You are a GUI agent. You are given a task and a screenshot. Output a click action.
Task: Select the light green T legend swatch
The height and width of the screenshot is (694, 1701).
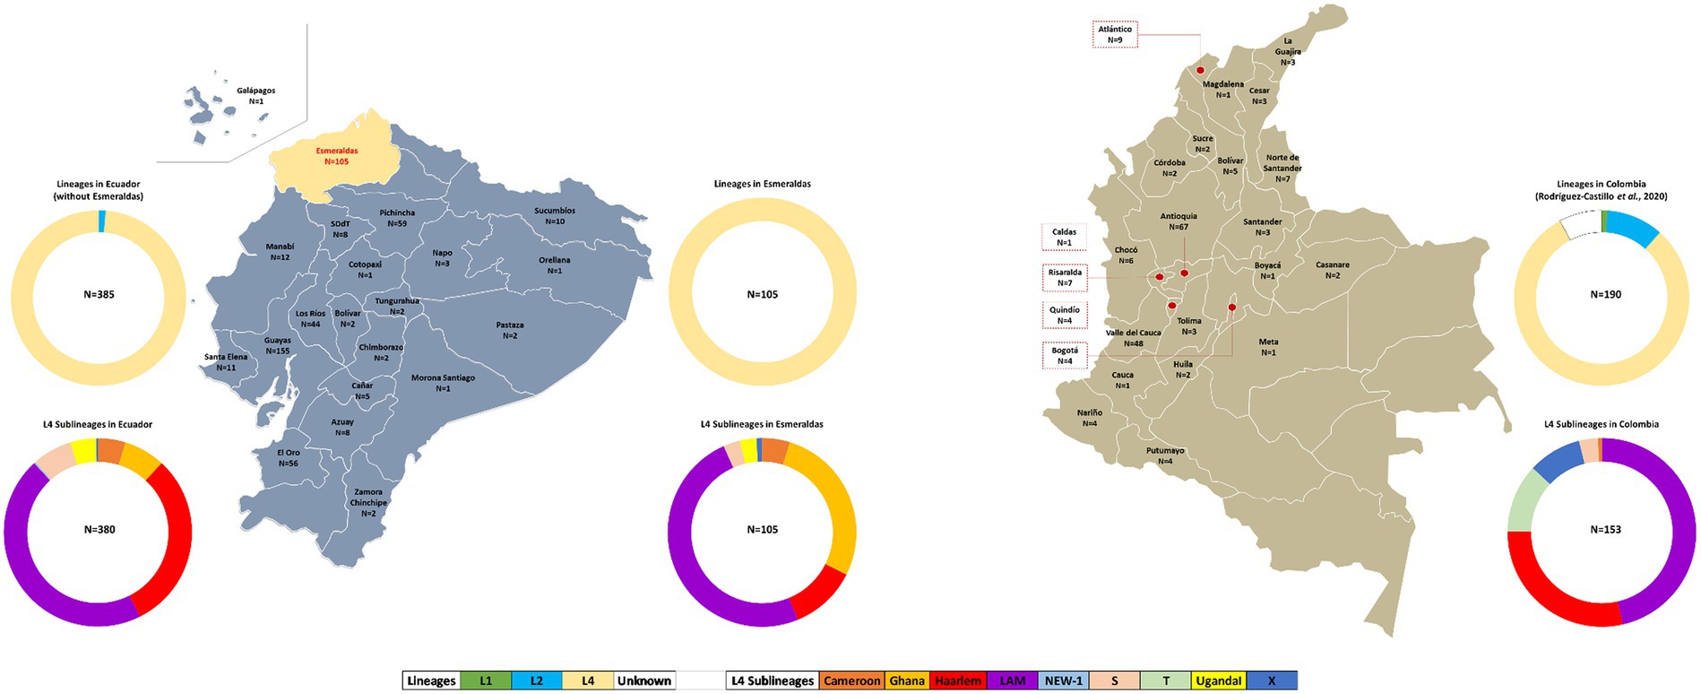(1165, 681)
